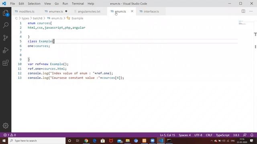
Task: Open the Explorer view in activity bar
Action: [x=6, y=13]
